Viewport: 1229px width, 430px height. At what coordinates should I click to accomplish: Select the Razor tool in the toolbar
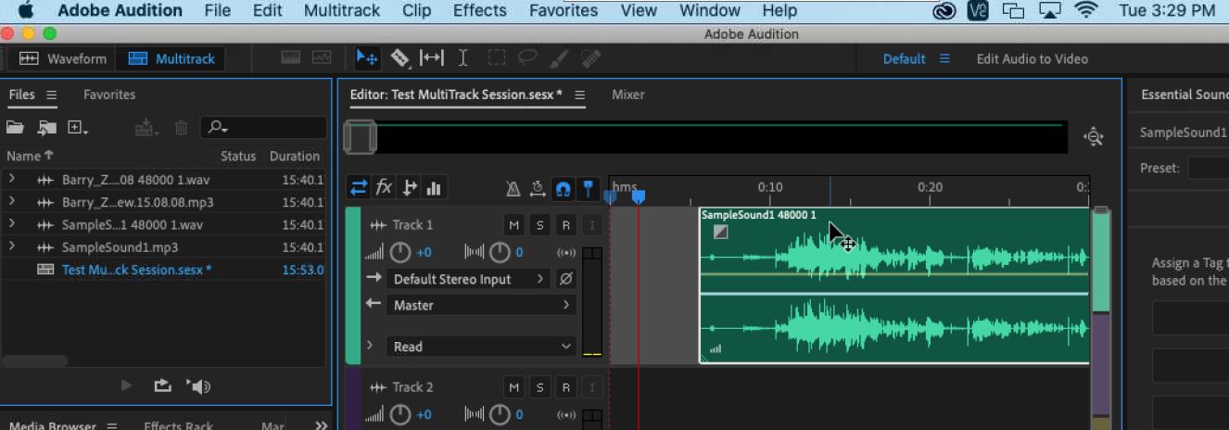pos(399,58)
